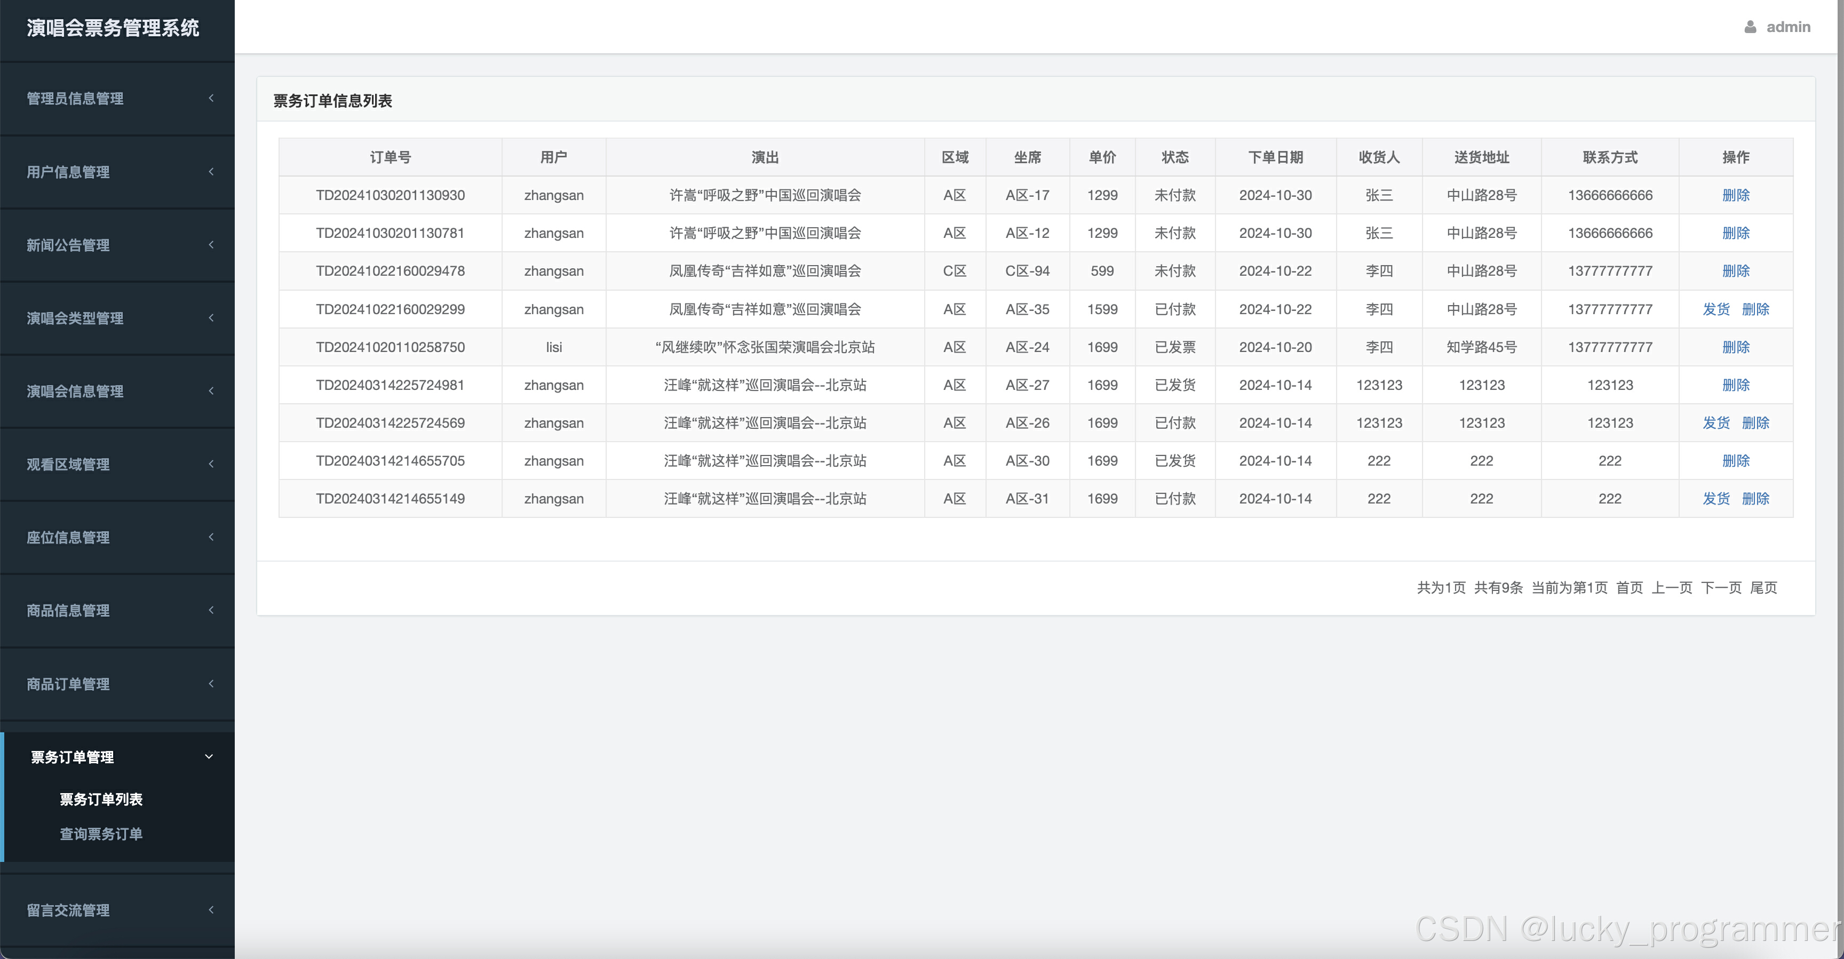The width and height of the screenshot is (1844, 959).
Task: Click the admin user avatar icon
Action: pos(1750,27)
